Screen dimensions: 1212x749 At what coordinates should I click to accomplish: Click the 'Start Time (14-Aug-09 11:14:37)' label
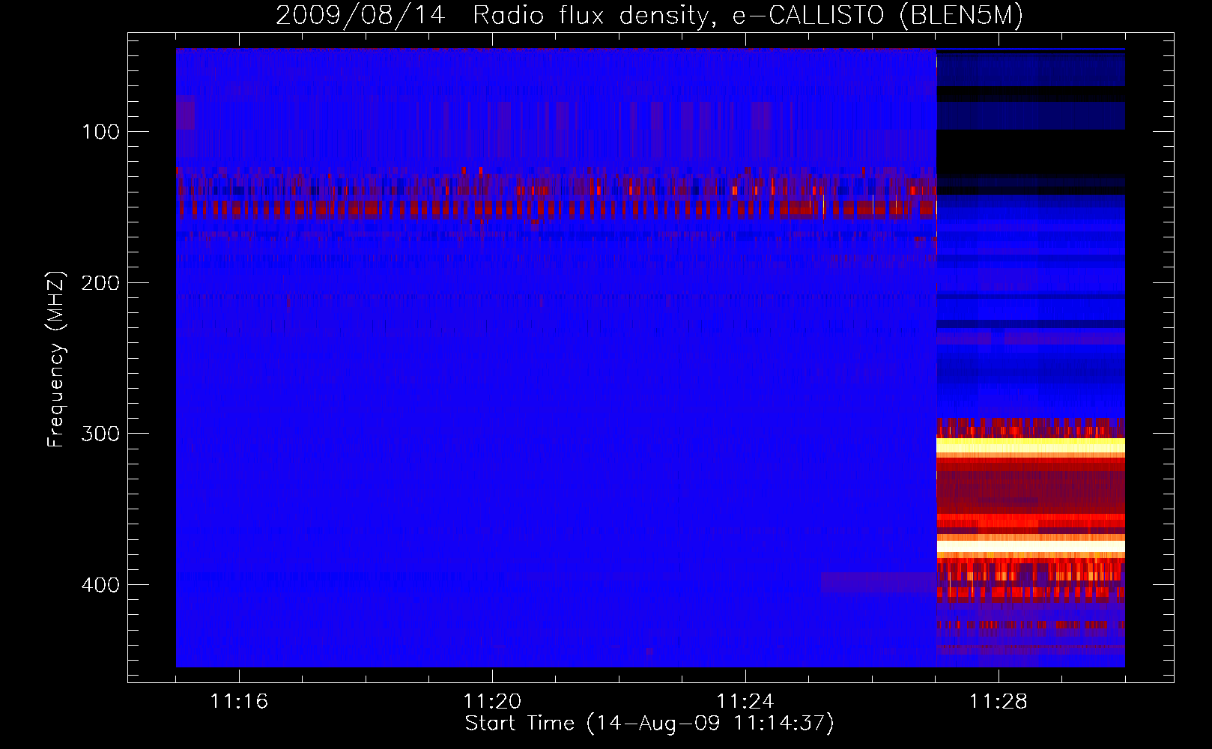pyautogui.click(x=649, y=724)
